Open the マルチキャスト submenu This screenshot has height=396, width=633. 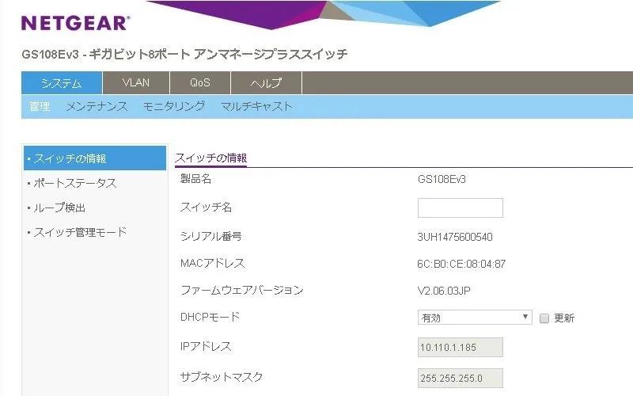coord(256,107)
